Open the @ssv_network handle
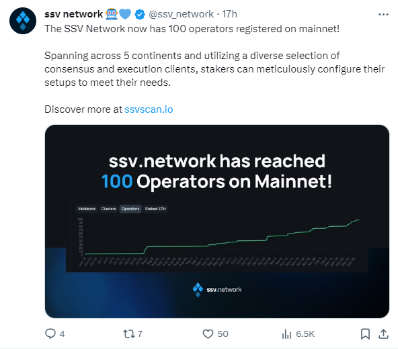This screenshot has width=398, height=349. pos(181,14)
